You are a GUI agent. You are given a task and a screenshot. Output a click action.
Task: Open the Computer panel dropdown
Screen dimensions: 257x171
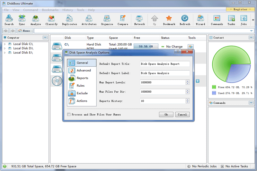tap(45, 38)
